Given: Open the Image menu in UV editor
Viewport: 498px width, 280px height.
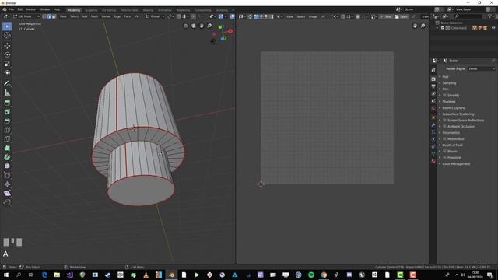Looking at the screenshot, I should coord(313,16).
